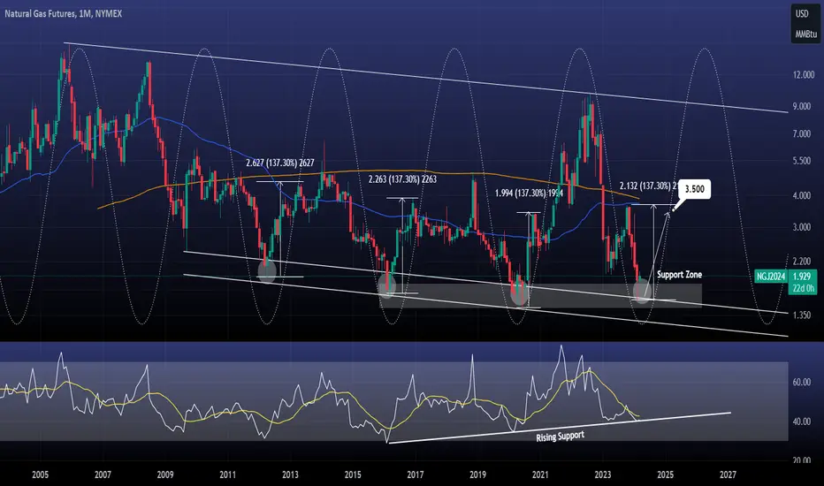Viewport: 824px width, 486px height.
Task: Click the Rising Support trendline label
Action: point(561,437)
